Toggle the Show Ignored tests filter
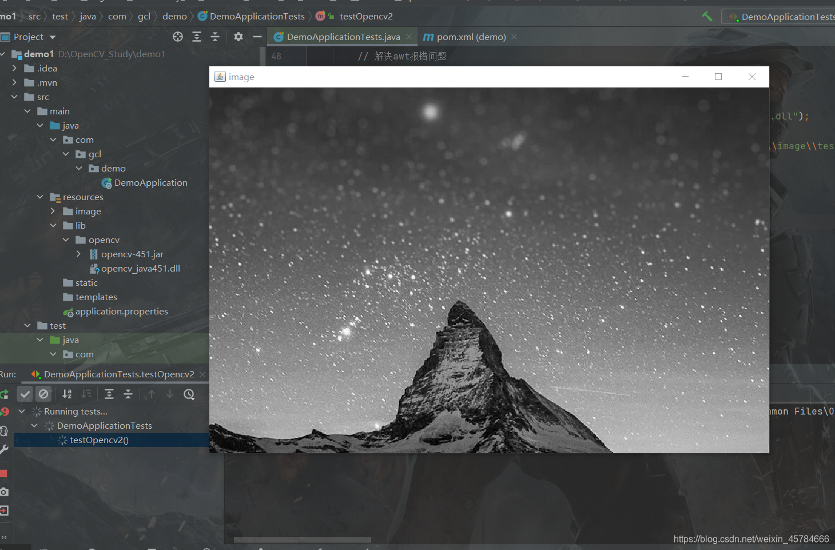 43,394
